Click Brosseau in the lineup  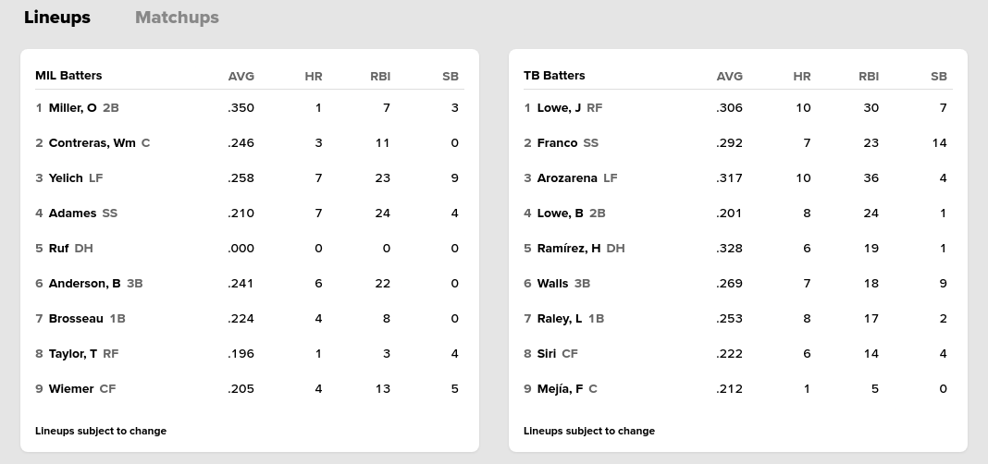[76, 319]
